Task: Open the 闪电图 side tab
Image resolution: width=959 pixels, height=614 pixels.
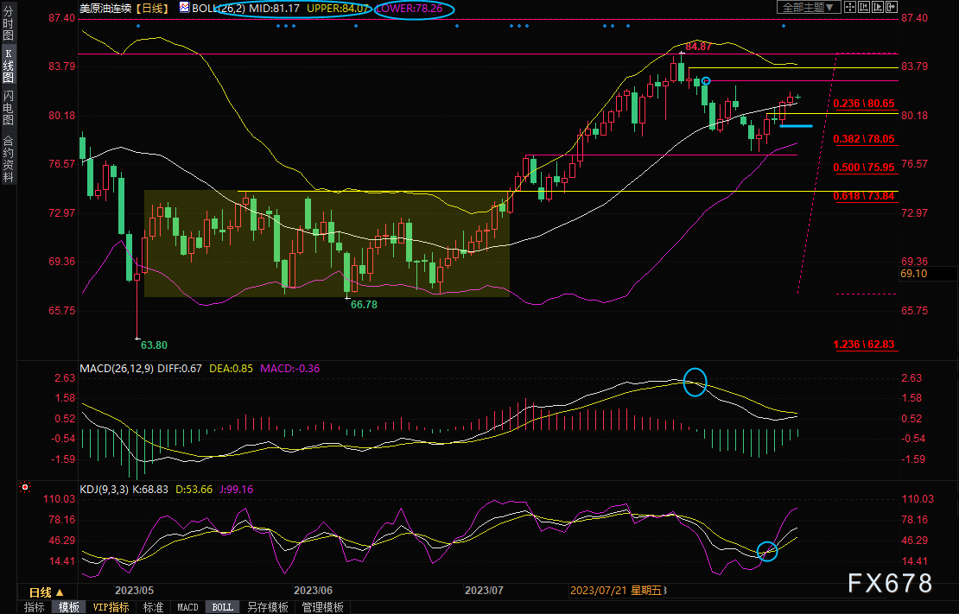Action: (x=8, y=106)
